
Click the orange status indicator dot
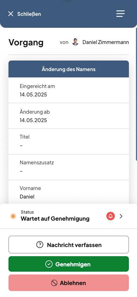[x=13, y=216]
